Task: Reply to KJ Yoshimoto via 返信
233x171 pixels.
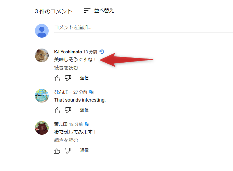Action: click(84, 78)
